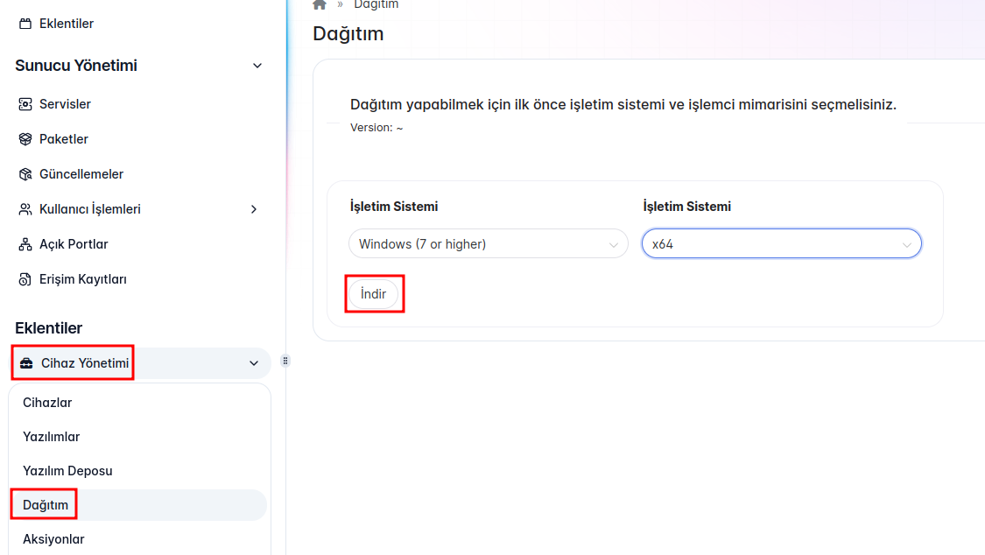Expand Kullanıcı İşlemleri submenu arrow
This screenshot has width=985, height=555.
point(254,209)
